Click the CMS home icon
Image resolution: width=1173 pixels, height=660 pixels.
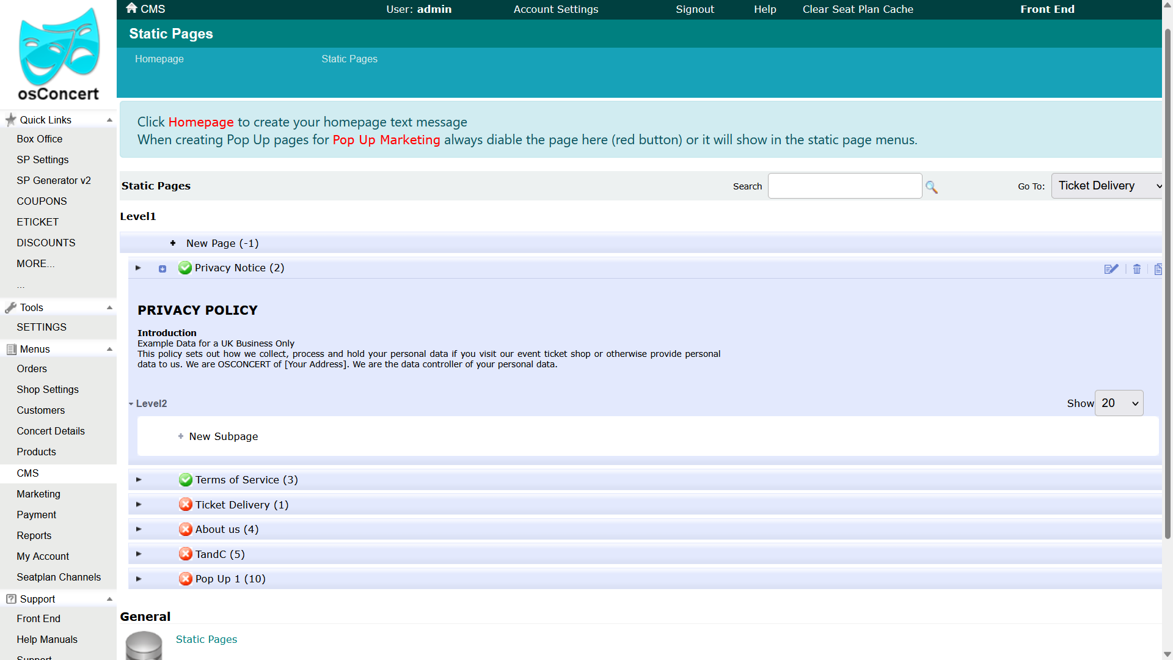131,8
